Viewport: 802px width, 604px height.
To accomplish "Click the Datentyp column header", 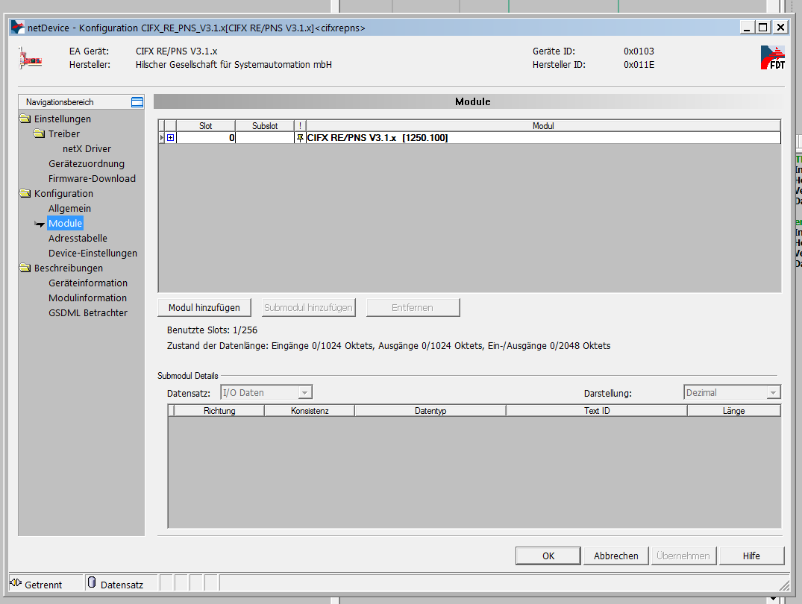I will coord(430,411).
